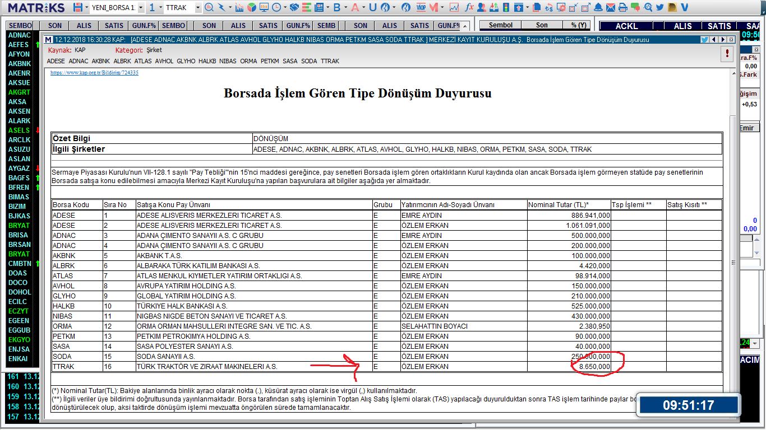Open dropdown arrow beside number 1

160,7
